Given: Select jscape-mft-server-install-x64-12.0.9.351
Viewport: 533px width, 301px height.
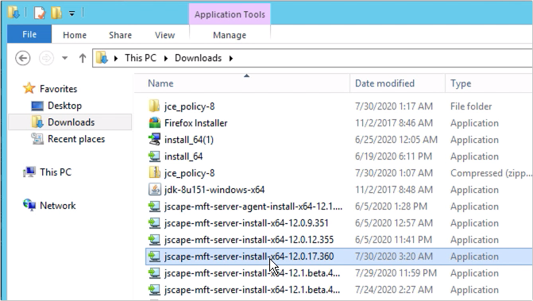Looking at the screenshot, I should pyautogui.click(x=246, y=223).
